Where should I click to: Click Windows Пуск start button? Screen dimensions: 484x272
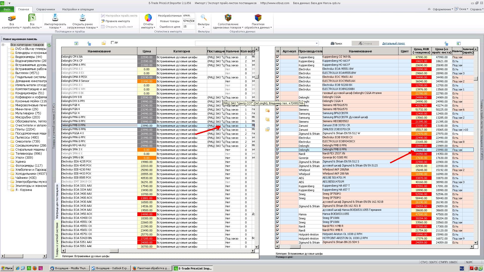[7, 268]
